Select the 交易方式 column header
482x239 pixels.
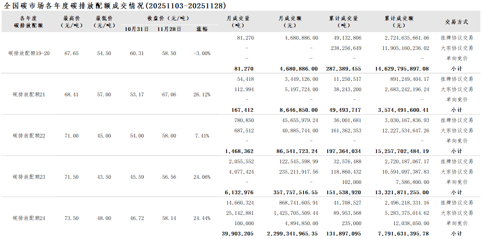tap(457, 22)
